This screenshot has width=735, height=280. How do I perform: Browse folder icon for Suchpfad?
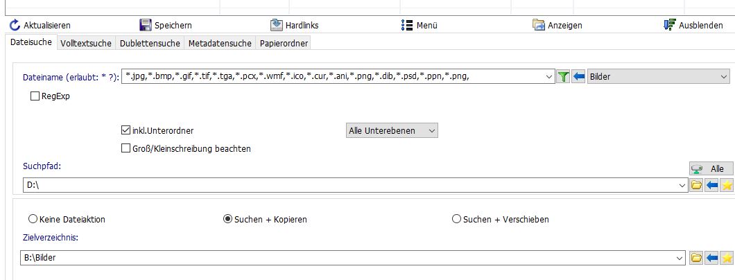[696, 186]
